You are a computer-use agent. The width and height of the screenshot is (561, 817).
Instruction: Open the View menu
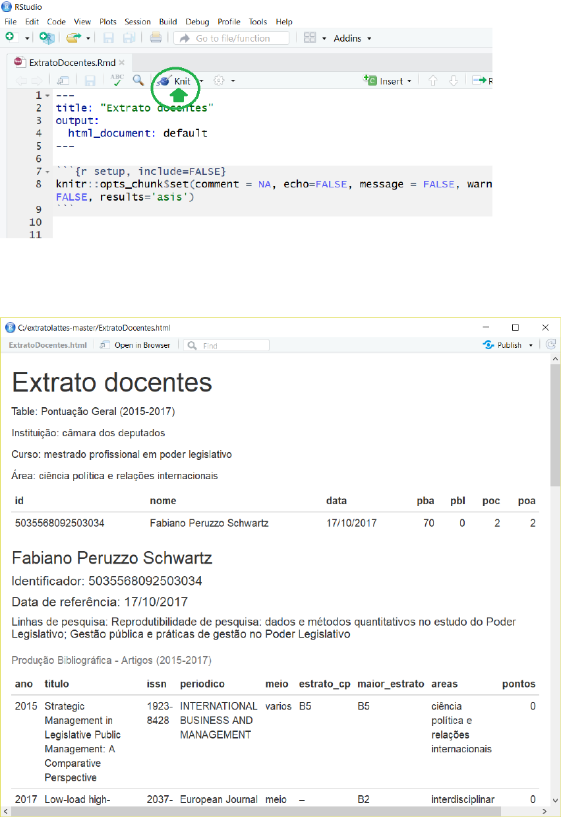coord(82,22)
